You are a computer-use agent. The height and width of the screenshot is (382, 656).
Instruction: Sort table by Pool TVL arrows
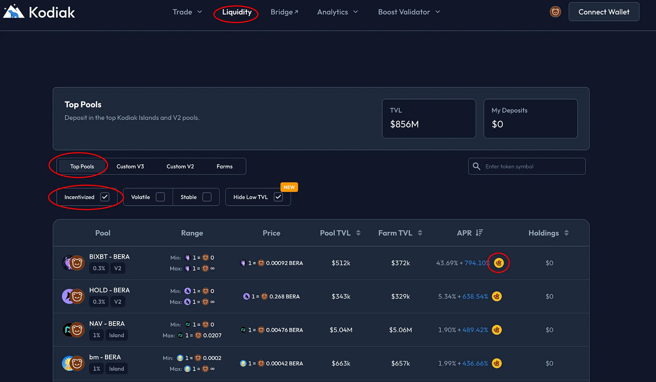click(x=358, y=233)
